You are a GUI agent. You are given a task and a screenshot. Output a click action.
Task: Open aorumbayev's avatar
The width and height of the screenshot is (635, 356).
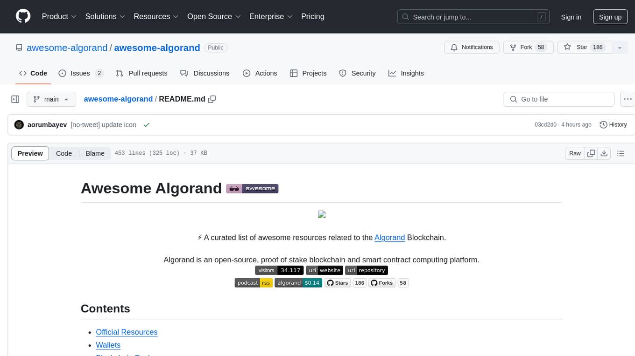click(19, 125)
